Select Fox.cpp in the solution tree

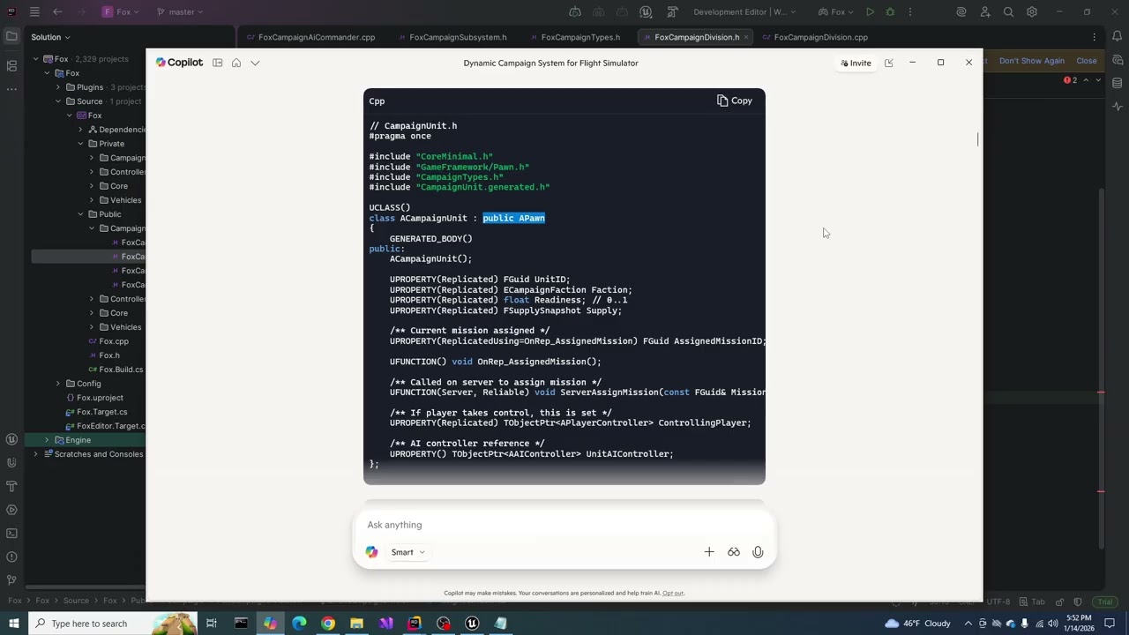108,341
